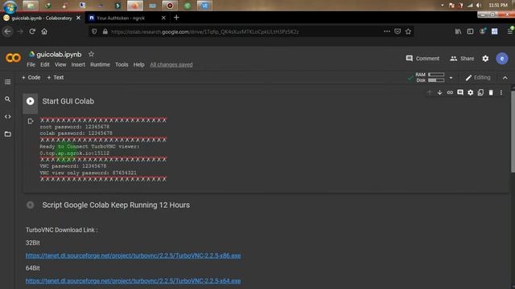
Task: Open cell editor settings gear
Action: click(470, 93)
